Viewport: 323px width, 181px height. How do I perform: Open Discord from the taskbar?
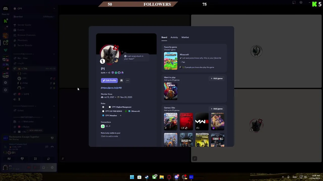point(176,177)
